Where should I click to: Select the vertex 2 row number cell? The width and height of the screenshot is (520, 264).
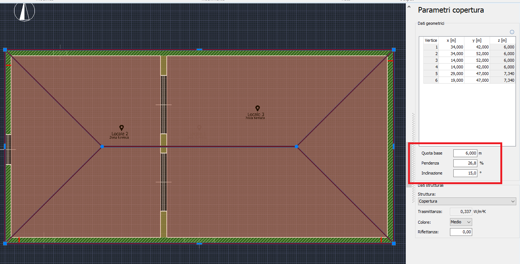pos(431,54)
